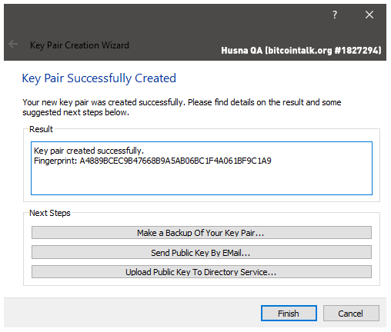391x332 pixels.
Task: Click Make a Backup Of Your Key Pair
Action: pos(202,233)
